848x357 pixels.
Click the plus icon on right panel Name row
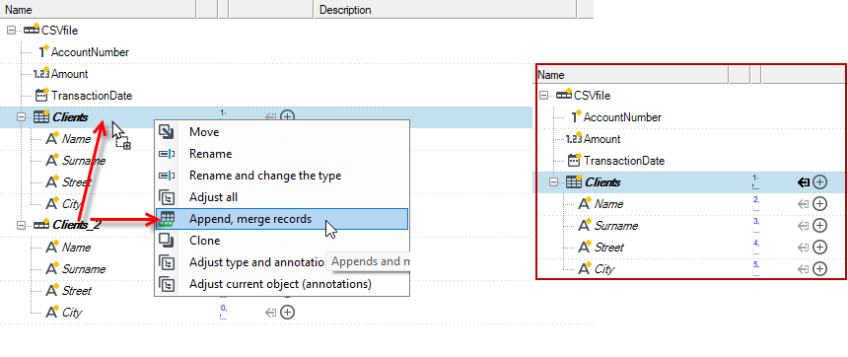[x=820, y=204]
